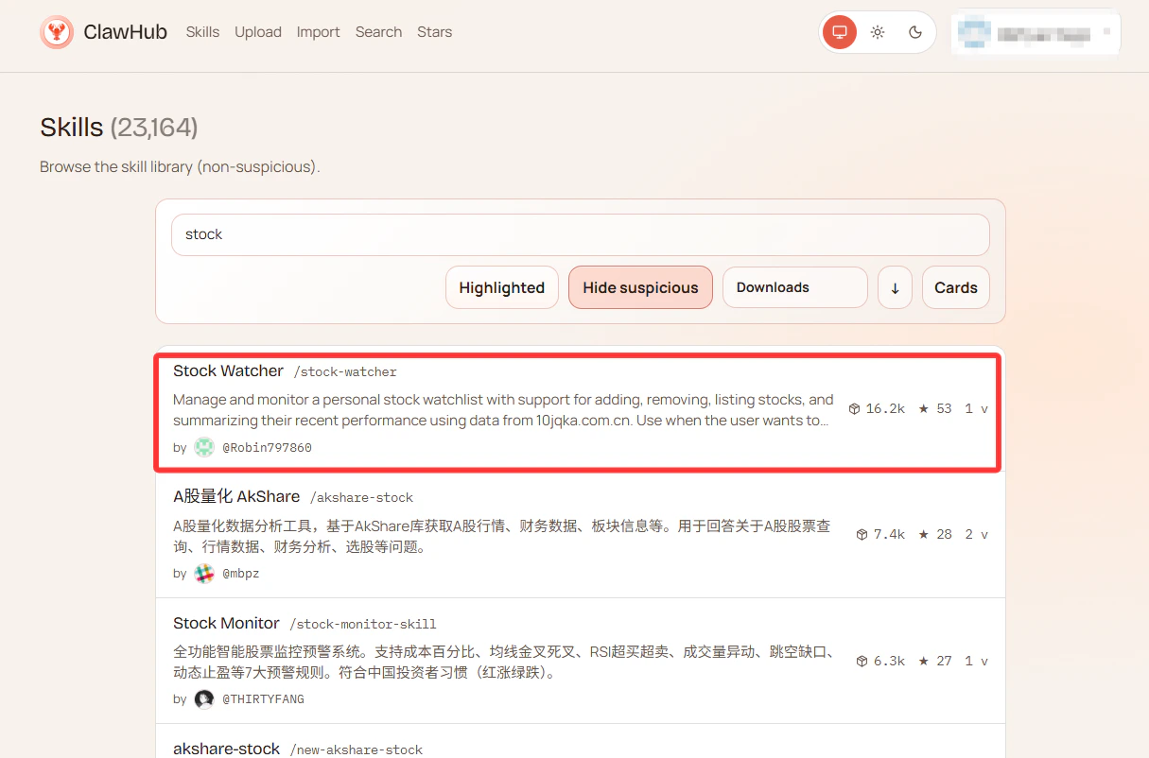Click the star icon beside 28
1149x758 pixels.
[924, 535]
